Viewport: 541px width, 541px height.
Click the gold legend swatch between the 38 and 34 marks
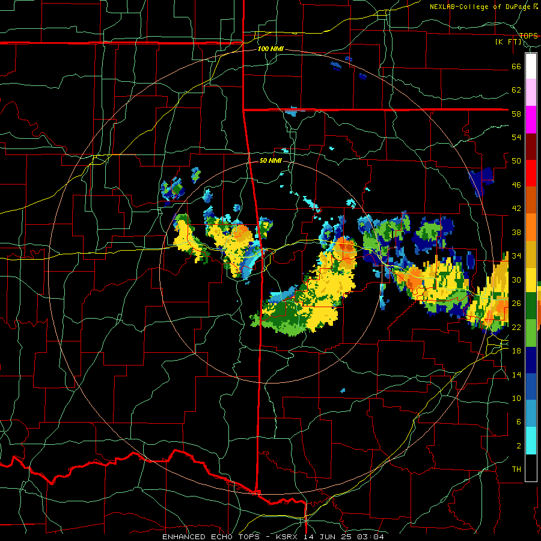click(x=531, y=254)
